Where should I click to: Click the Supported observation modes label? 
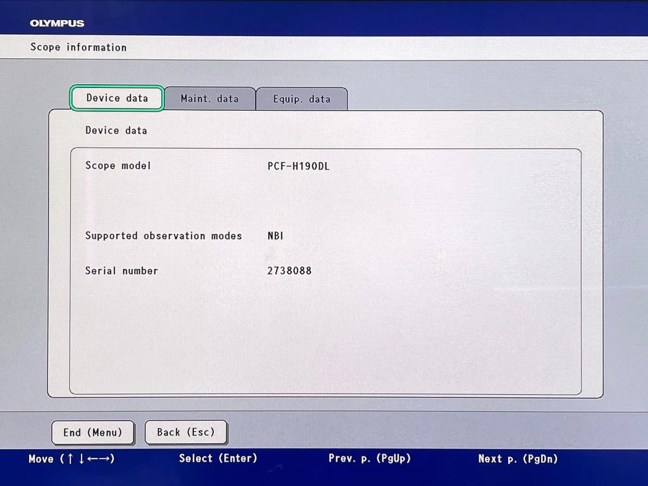[163, 236]
